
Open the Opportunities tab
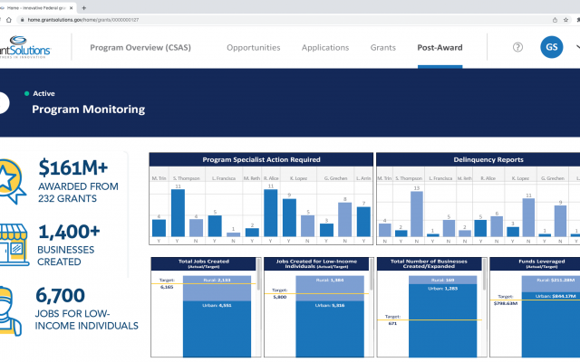tap(253, 47)
